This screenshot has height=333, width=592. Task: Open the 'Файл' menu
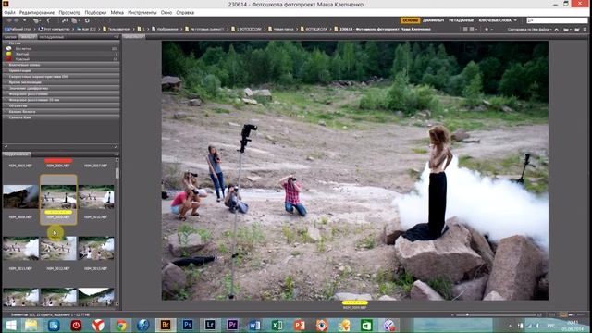coord(9,12)
